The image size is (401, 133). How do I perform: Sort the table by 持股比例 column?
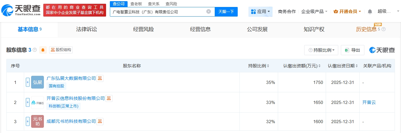coord(259,66)
